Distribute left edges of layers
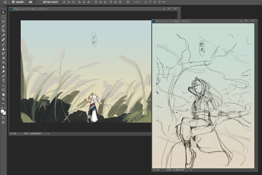This screenshot has height=175, width=262. click(111, 2)
